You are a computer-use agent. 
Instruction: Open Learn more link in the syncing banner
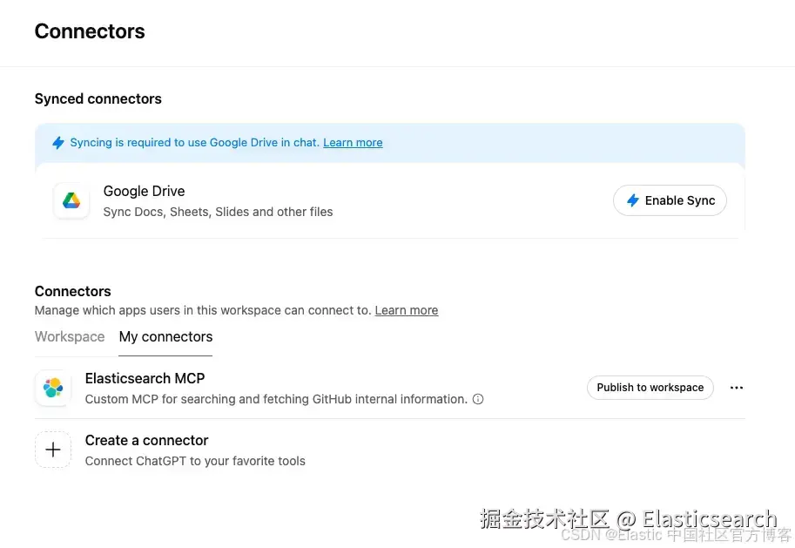[x=353, y=143]
